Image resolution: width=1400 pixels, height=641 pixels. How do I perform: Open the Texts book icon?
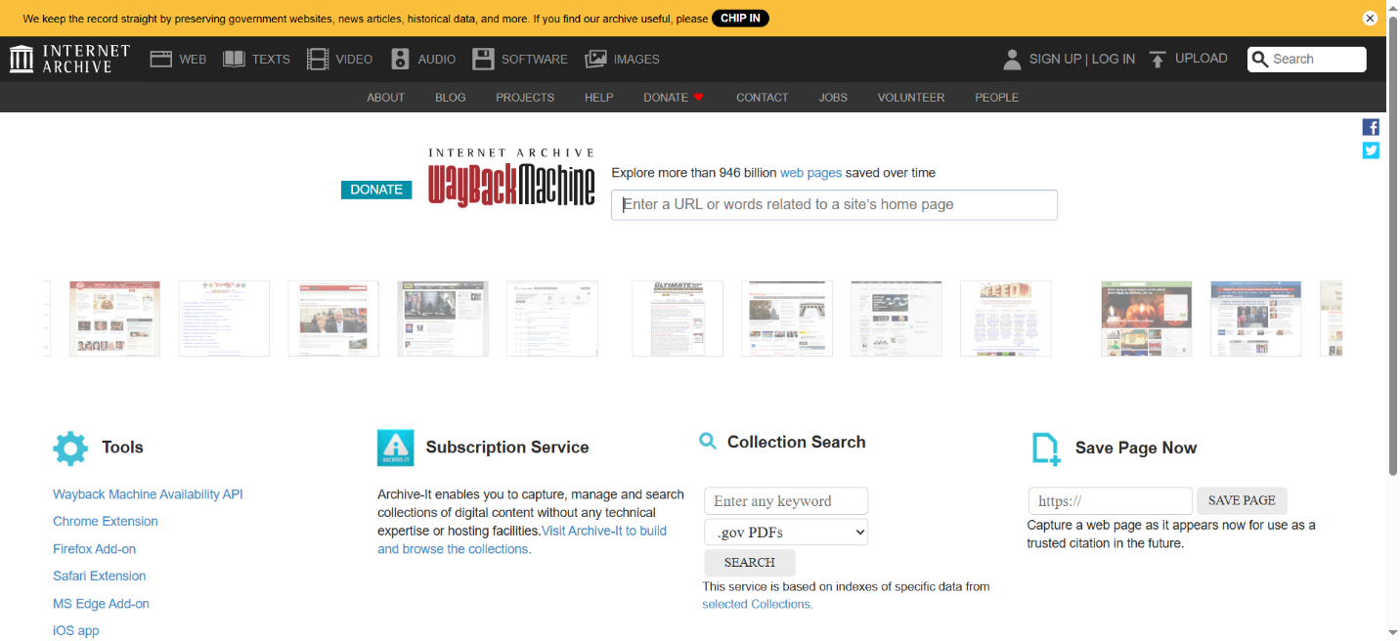click(234, 60)
